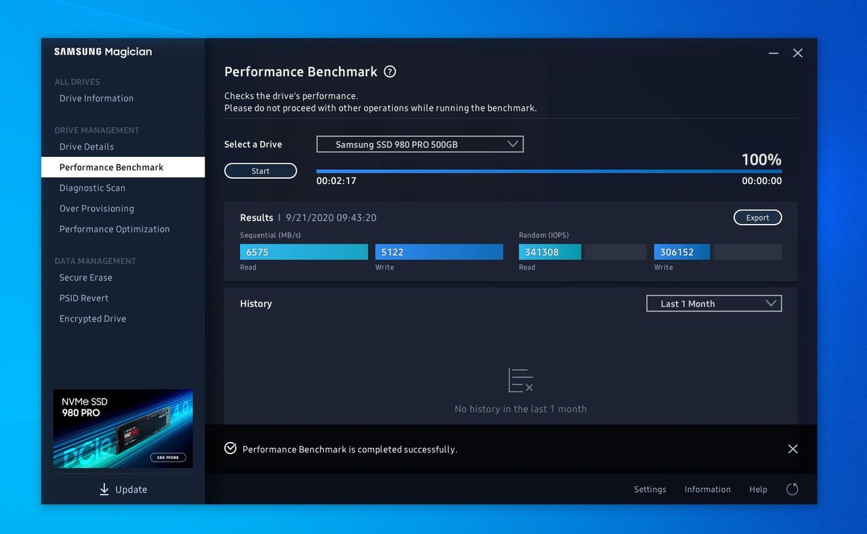Minimize the Samsung Magician window
The width and height of the screenshot is (867, 534).
click(774, 53)
